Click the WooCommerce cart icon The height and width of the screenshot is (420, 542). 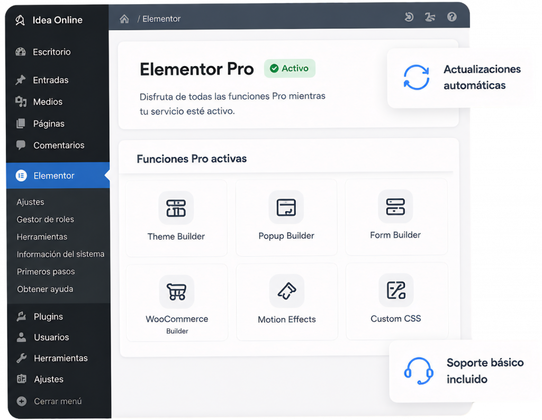(177, 291)
